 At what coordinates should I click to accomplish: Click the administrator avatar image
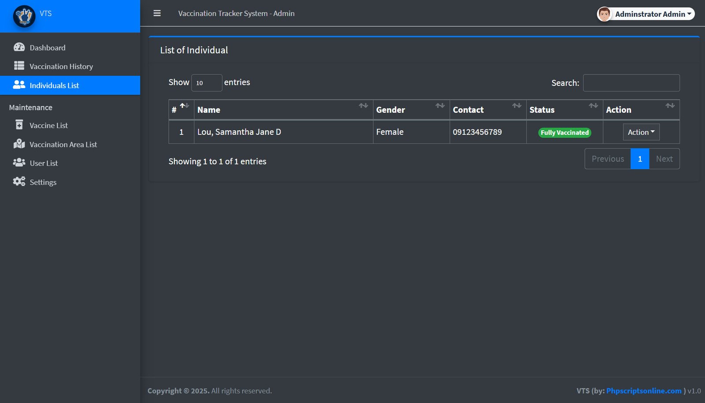604,14
